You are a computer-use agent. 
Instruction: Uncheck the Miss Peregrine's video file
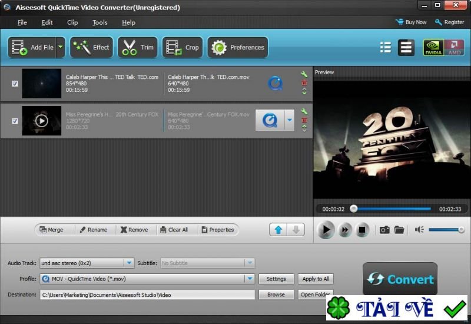[15, 121]
